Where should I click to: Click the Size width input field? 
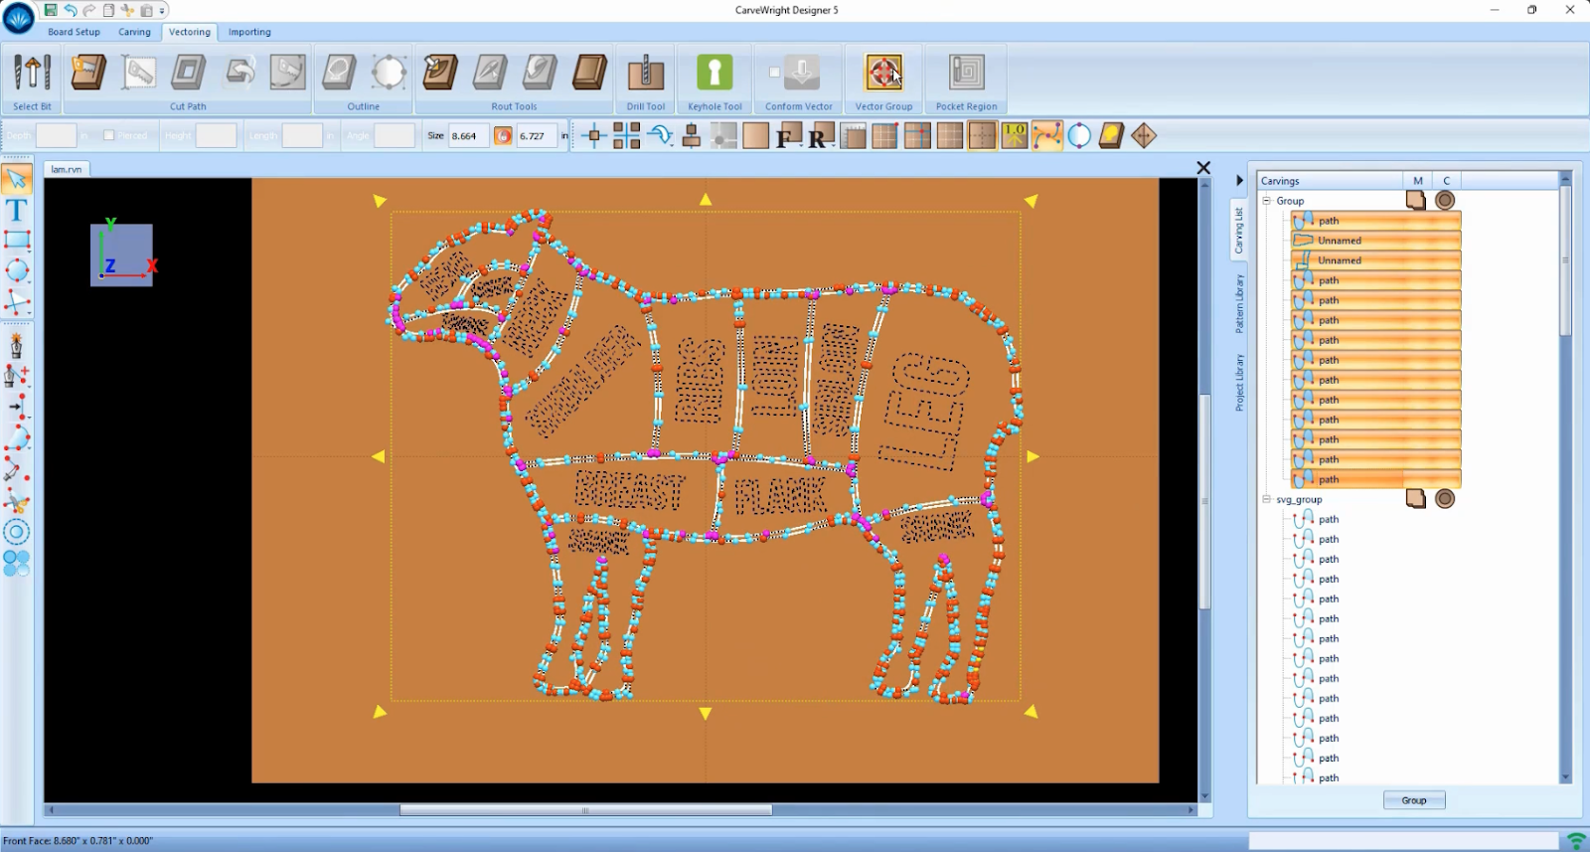(x=468, y=136)
